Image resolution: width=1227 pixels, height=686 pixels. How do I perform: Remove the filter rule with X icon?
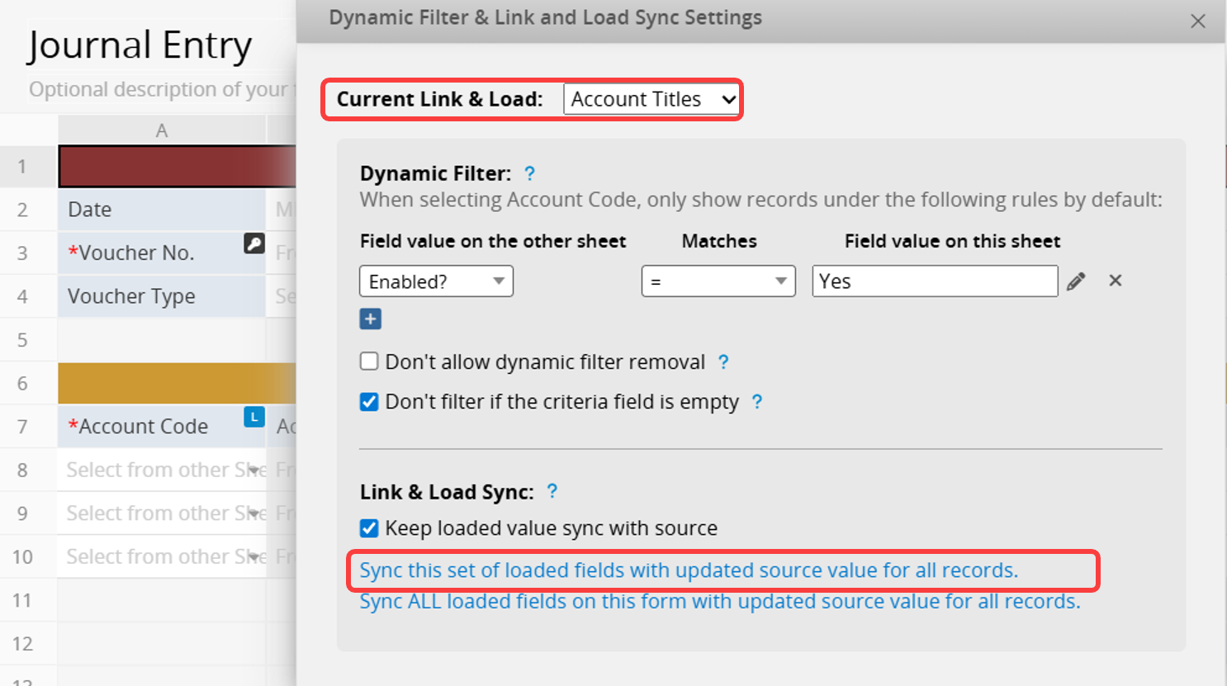coord(1116,281)
